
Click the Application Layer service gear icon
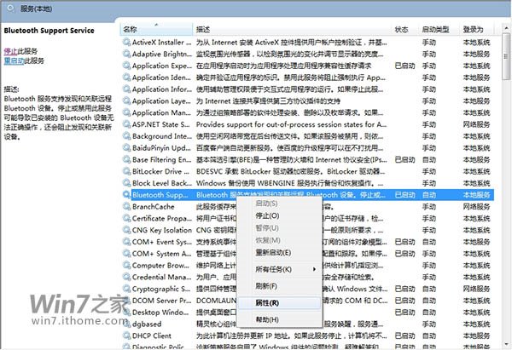[x=126, y=100]
